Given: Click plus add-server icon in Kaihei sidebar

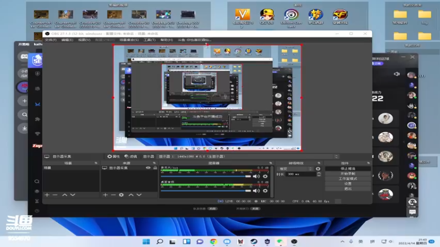Looking at the screenshot, I should click(24, 101).
